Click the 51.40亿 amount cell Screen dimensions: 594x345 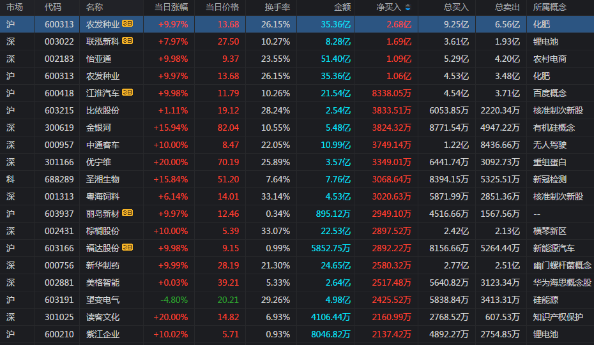tap(335, 59)
